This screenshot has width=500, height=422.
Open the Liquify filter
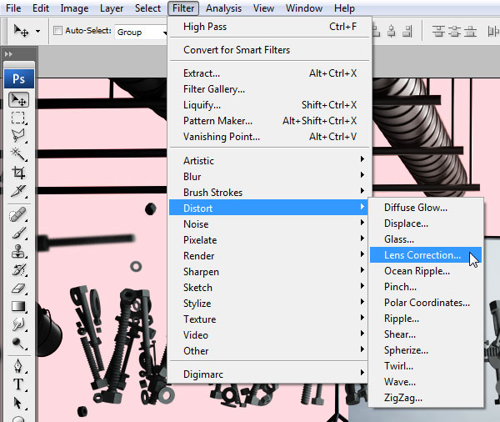[x=270, y=105]
